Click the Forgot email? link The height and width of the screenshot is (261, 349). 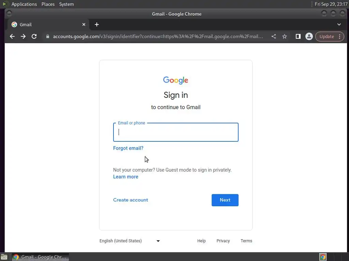(x=128, y=148)
